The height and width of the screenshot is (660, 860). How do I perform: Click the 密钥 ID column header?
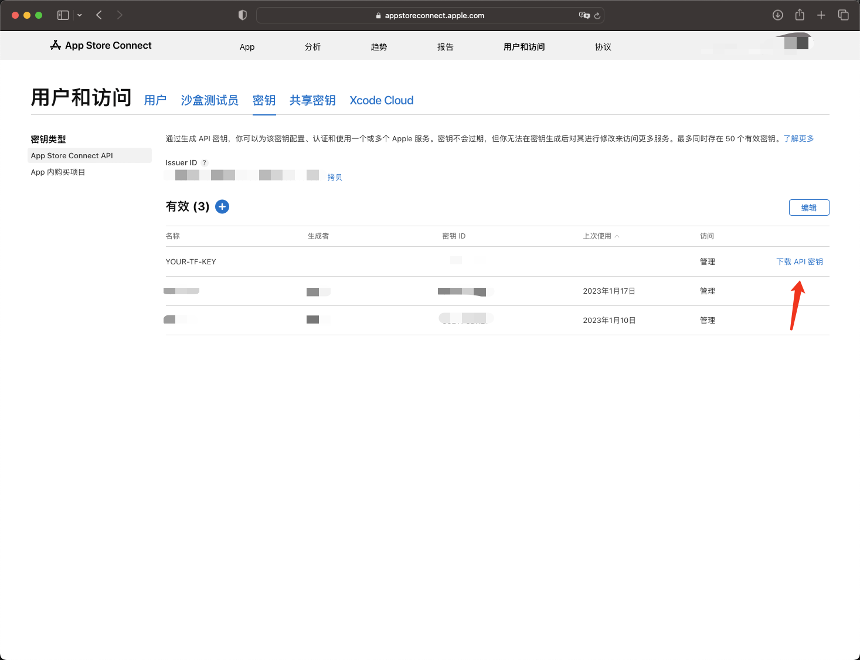[454, 236]
